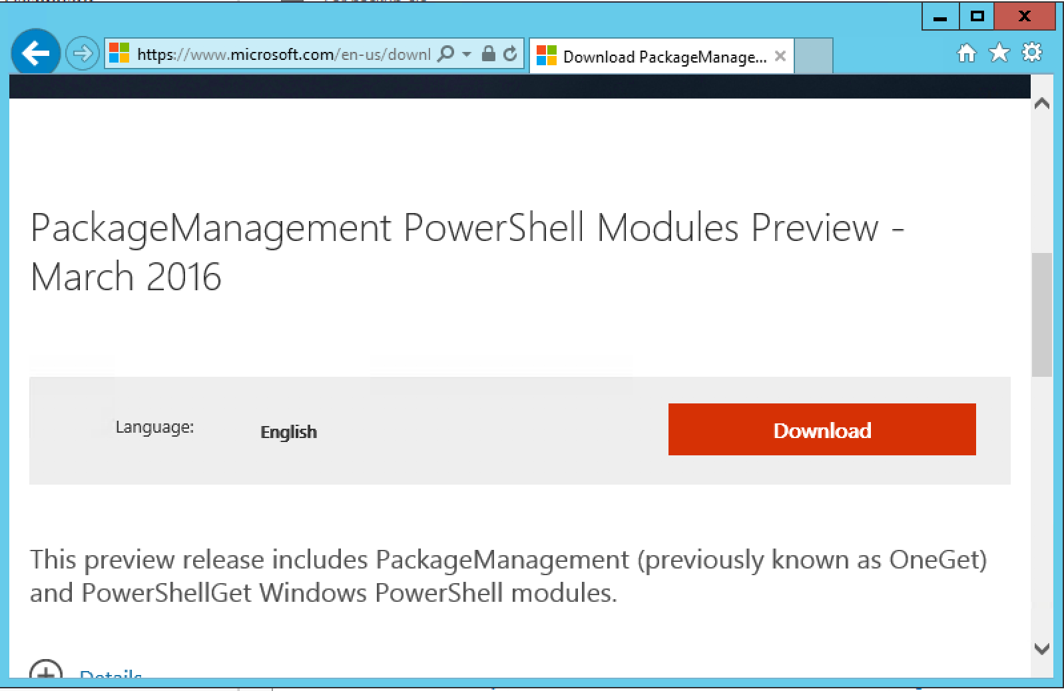
Task: Click the page scrollbar up arrow
Action: (x=1042, y=104)
